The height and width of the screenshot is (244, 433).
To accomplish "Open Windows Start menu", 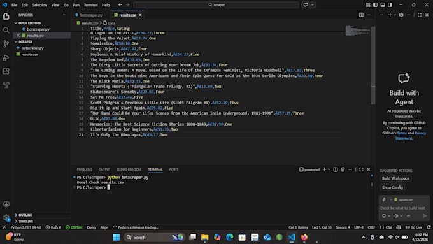I will coord(117,237).
